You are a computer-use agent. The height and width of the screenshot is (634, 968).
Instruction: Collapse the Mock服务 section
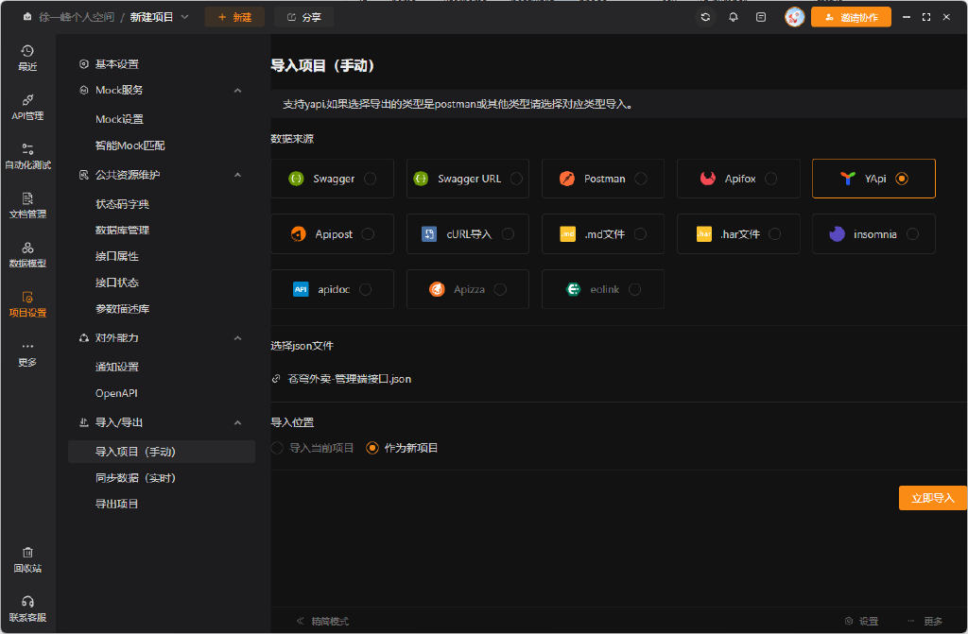point(237,90)
